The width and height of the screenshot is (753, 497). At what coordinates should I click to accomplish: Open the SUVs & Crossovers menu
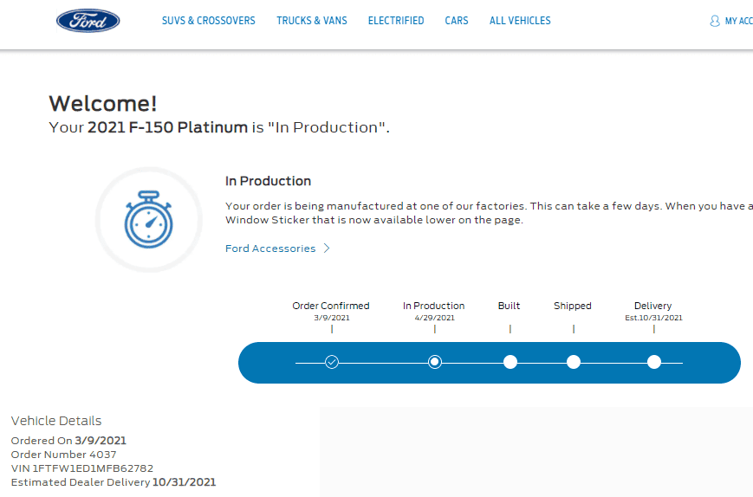click(x=209, y=21)
